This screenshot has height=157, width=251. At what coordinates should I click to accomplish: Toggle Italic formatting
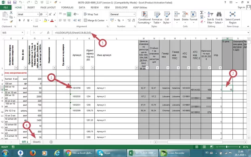[x=24, y=20]
